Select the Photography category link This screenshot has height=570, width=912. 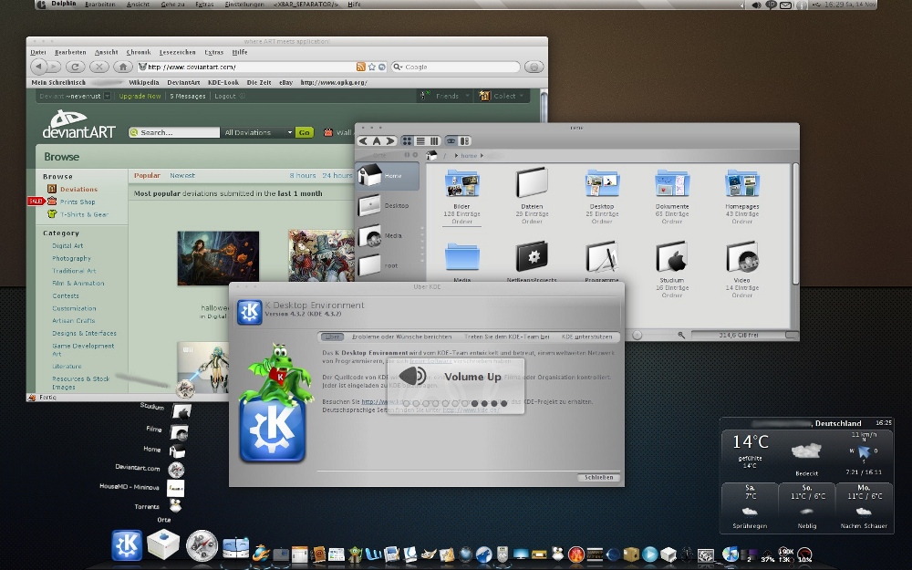tap(71, 258)
